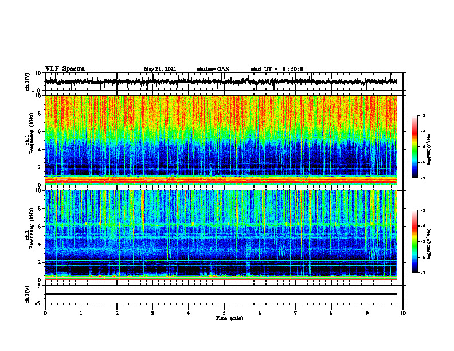Click the ch.2 color scale log(PSD) units label

[x=429, y=244]
